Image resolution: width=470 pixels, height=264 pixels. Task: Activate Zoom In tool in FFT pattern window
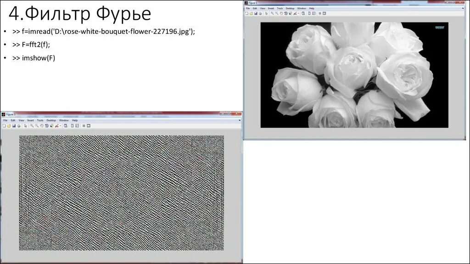click(x=32, y=126)
